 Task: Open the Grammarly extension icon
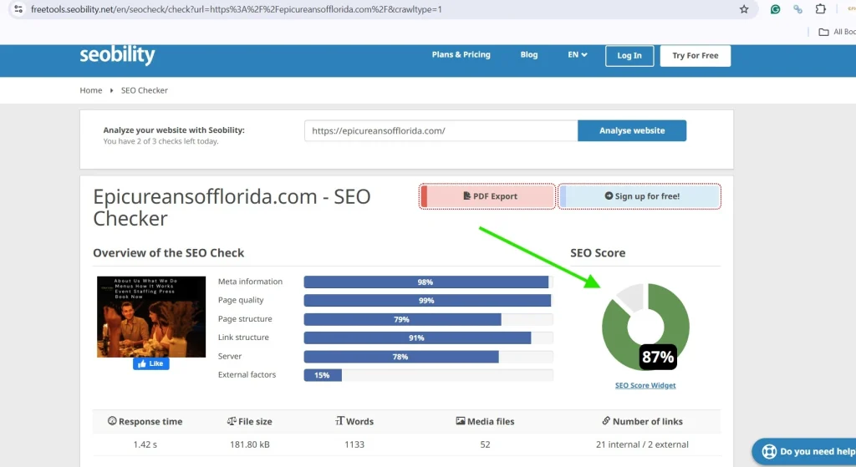776,9
